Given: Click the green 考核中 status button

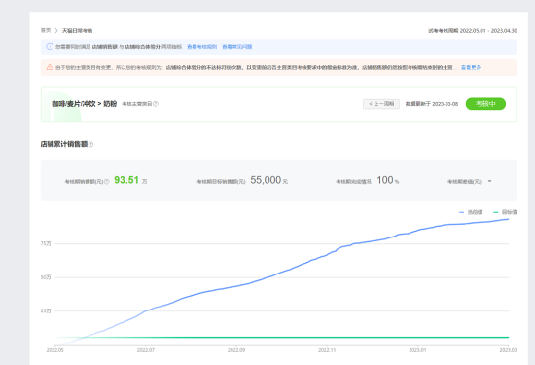Looking at the screenshot, I should click(x=485, y=104).
